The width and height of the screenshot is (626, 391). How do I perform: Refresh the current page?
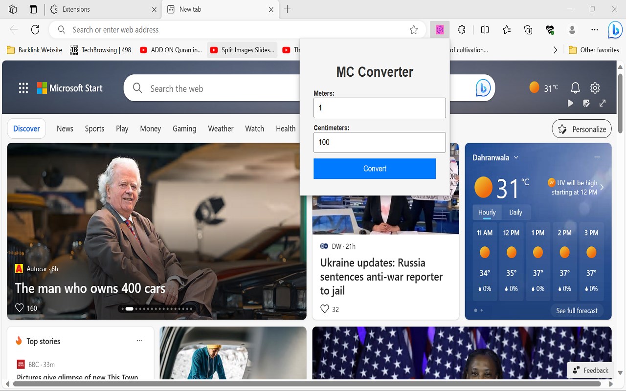[x=35, y=30]
